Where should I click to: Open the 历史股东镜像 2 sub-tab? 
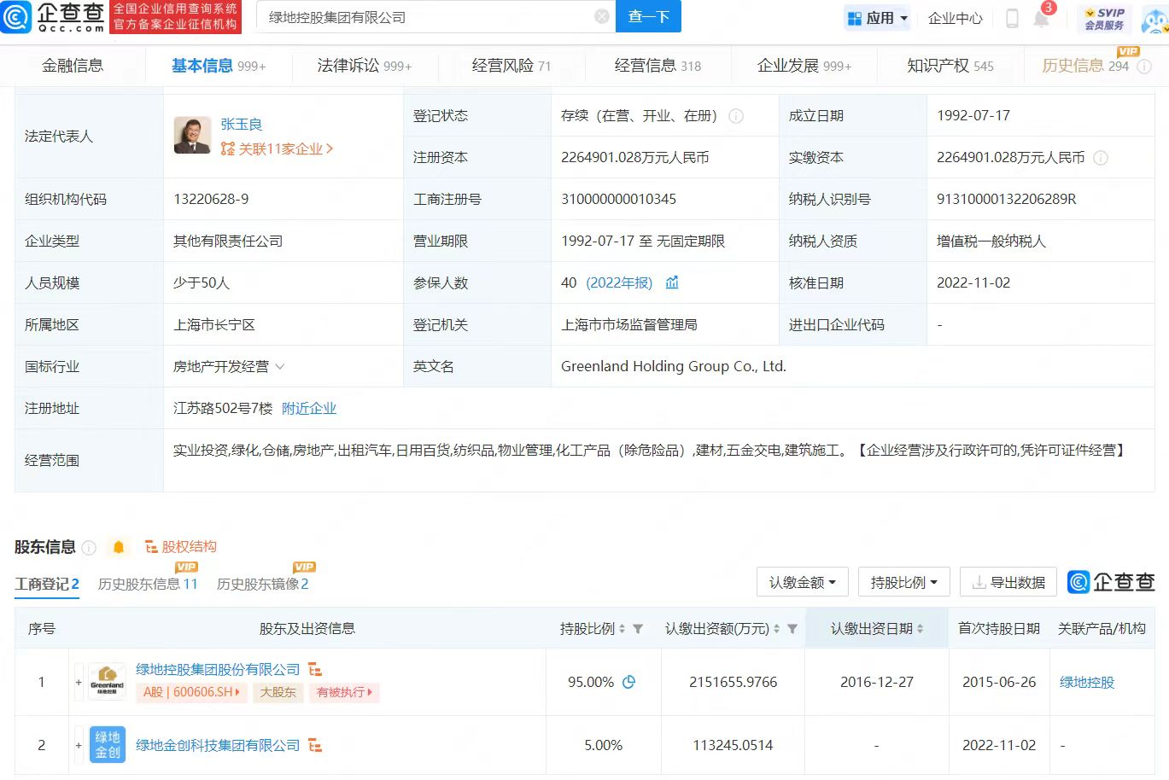pyautogui.click(x=263, y=585)
